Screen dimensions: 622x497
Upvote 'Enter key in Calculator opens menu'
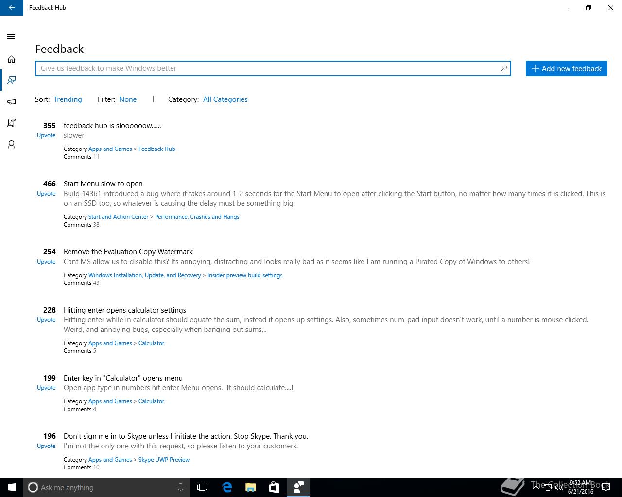46,388
